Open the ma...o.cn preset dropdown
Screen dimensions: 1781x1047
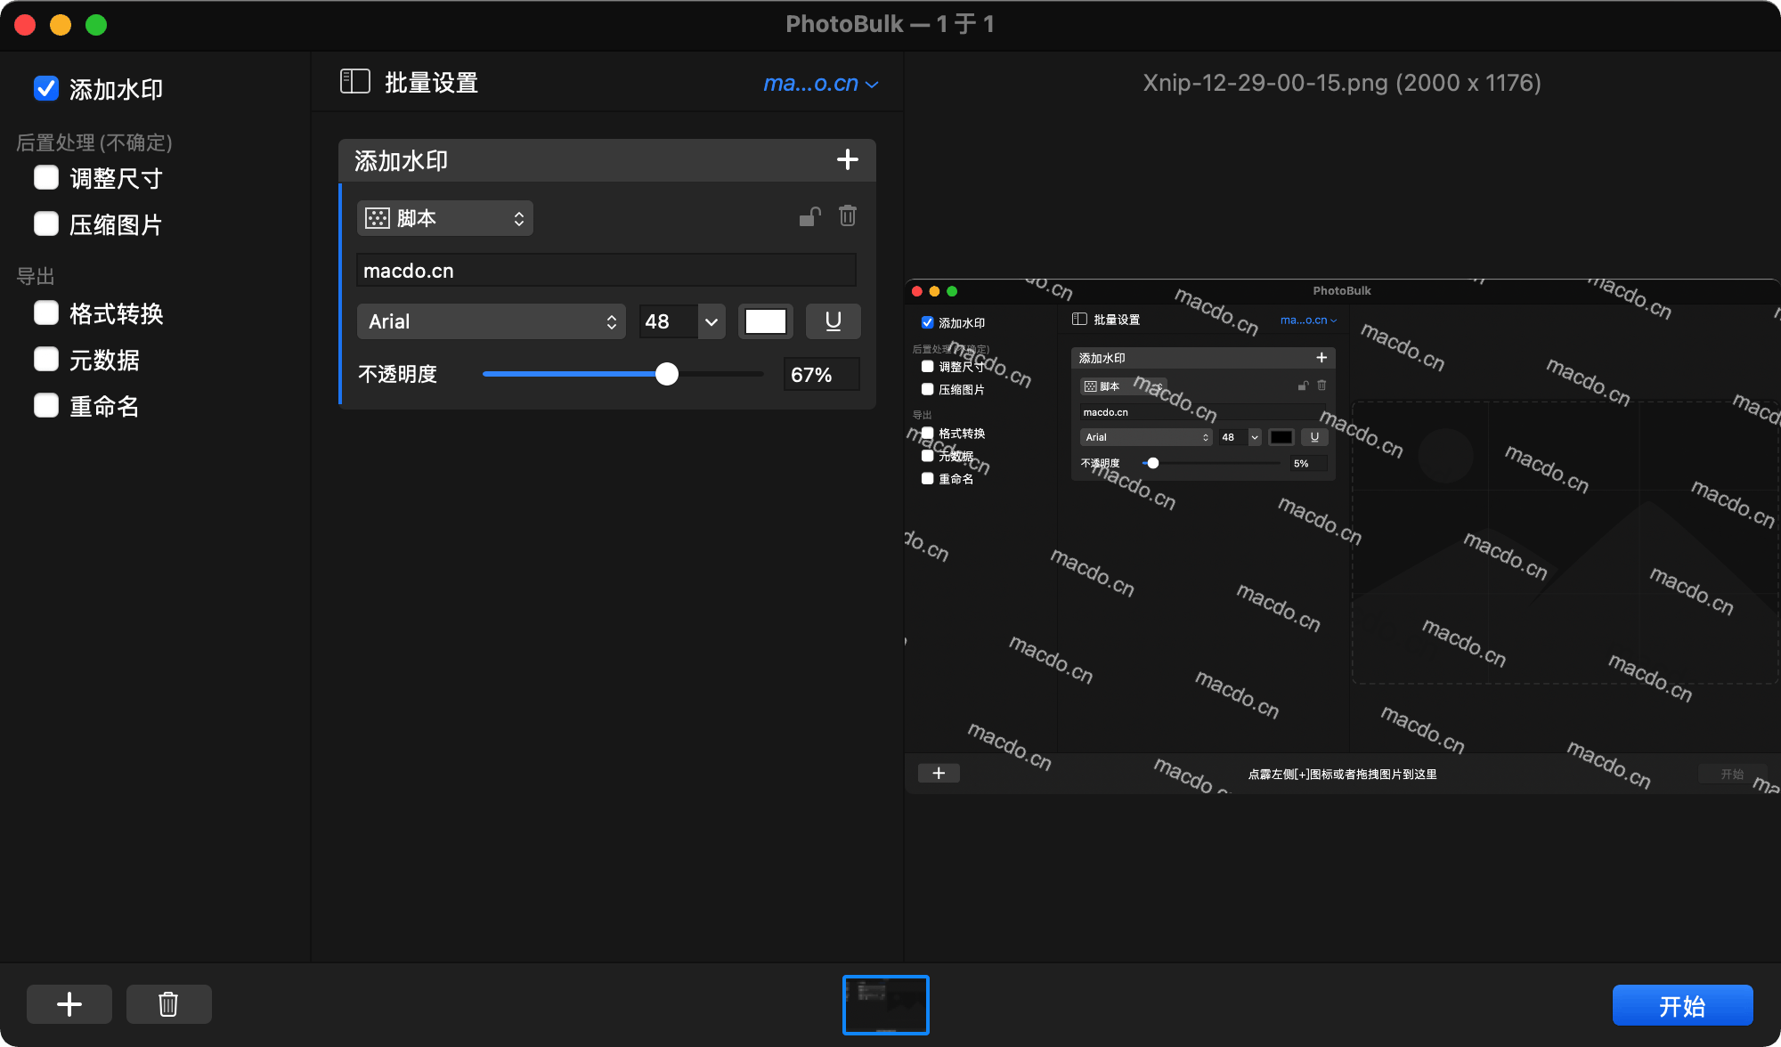pos(821,83)
